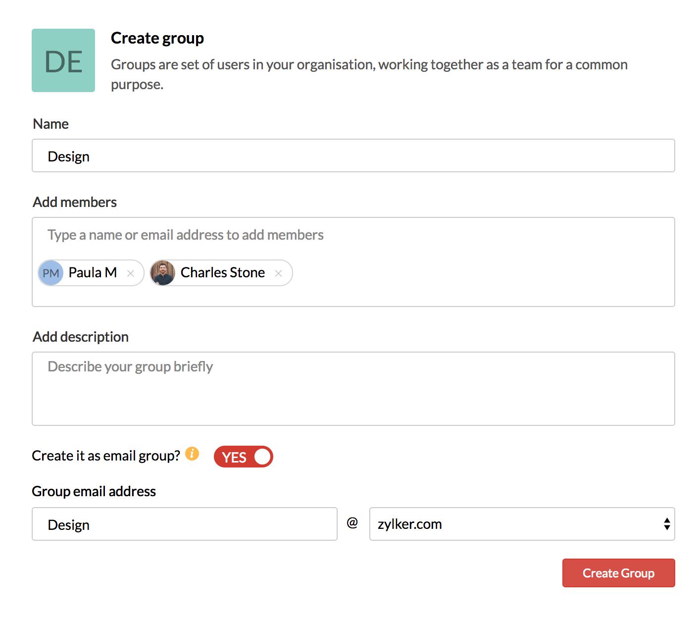Click the "Create it as email group?" text
Image resolution: width=700 pixels, height=619 pixels.
(106, 456)
